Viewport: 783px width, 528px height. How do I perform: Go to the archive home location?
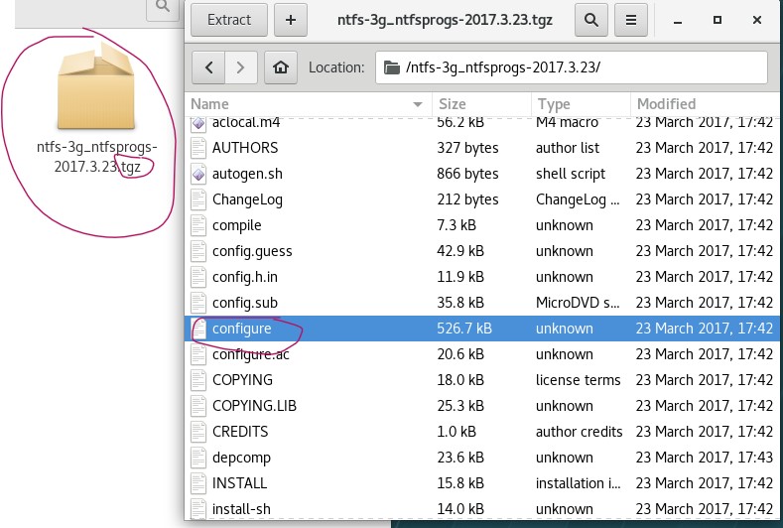pos(281,66)
